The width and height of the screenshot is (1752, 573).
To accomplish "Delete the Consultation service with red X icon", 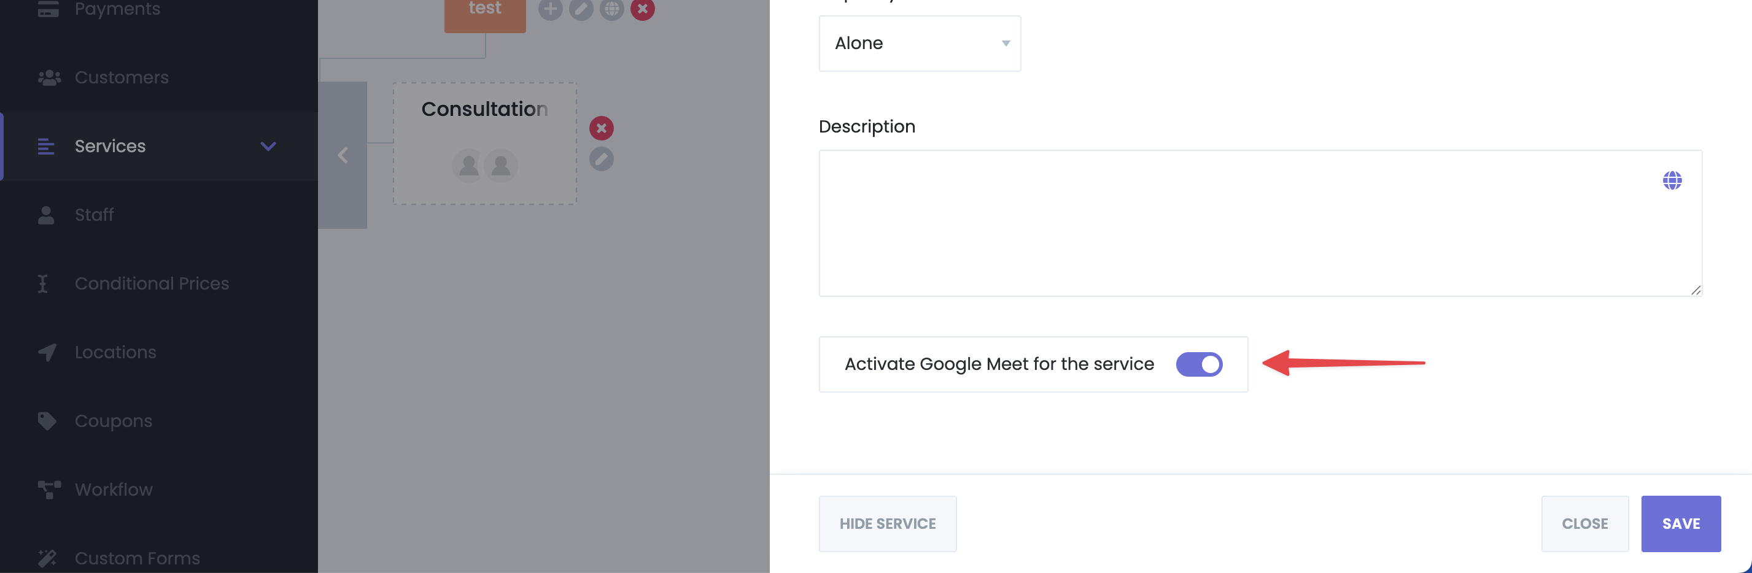I will pyautogui.click(x=601, y=128).
